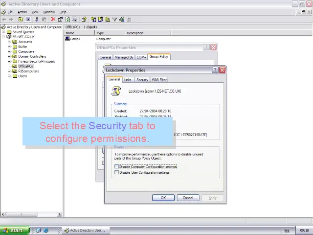This screenshot has width=313, height=235.
Task: Expand the Saved Queries node
Action: (3, 32)
